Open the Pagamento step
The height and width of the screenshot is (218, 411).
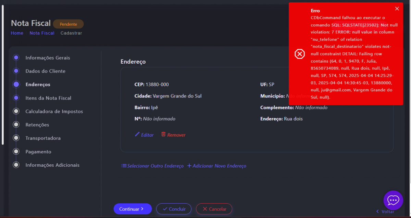click(x=38, y=152)
